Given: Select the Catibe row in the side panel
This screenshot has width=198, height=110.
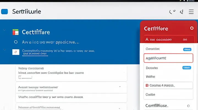Looking at the screenshot, I should pos(150,94).
